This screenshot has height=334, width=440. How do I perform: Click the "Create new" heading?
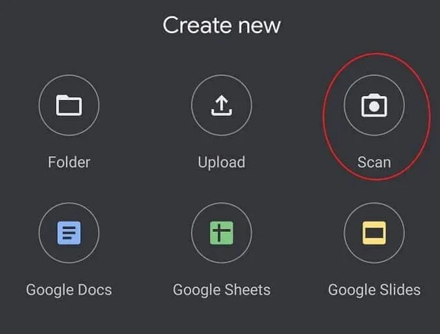click(x=222, y=26)
